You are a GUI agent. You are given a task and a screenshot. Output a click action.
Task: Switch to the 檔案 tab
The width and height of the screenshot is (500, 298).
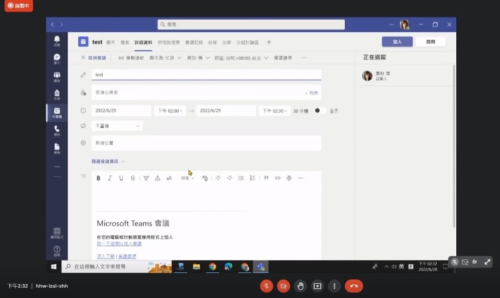[x=125, y=43]
